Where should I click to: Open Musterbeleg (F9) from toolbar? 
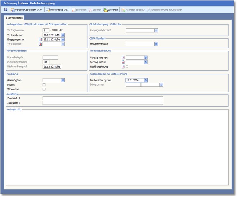coord(57,10)
